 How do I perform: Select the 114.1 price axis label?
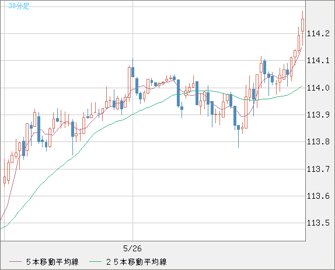click(x=318, y=61)
